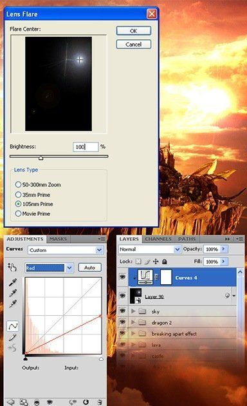Clip adjustment to layer icon
The image size is (247, 406).
(x=37, y=402)
